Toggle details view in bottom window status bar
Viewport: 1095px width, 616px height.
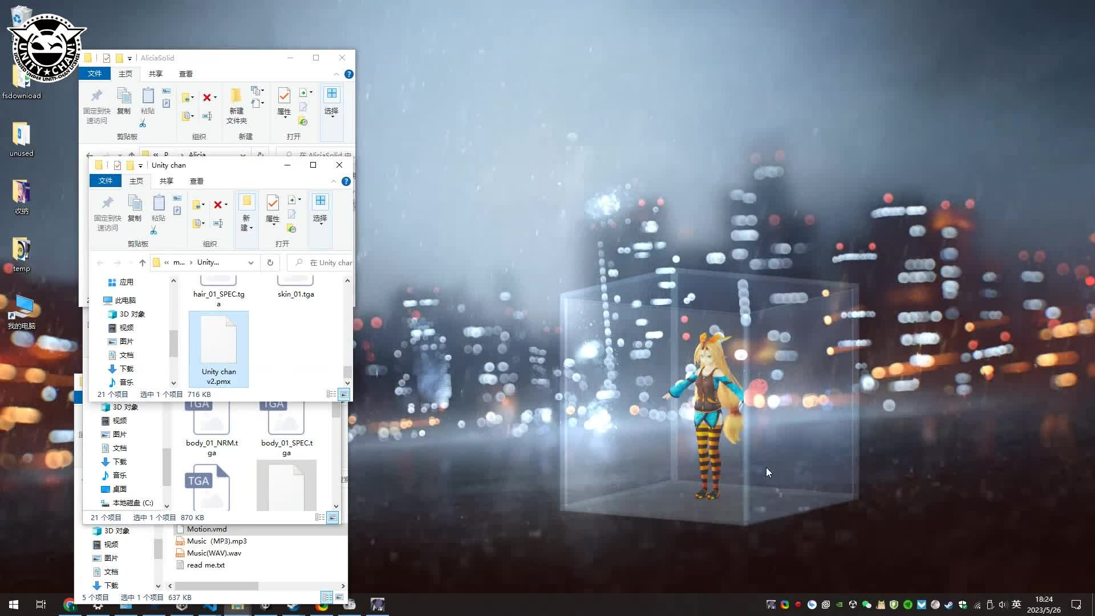(327, 597)
